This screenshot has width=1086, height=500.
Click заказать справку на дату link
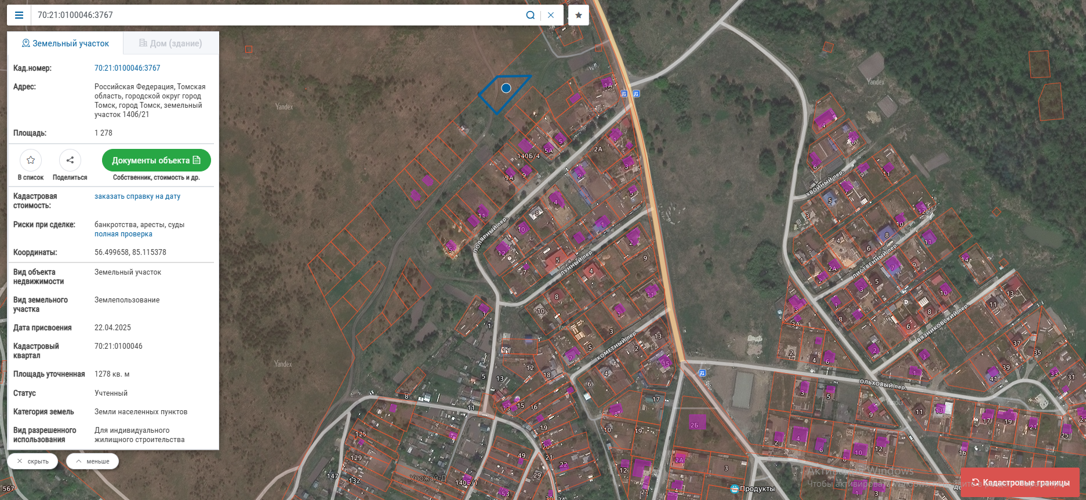pos(137,196)
